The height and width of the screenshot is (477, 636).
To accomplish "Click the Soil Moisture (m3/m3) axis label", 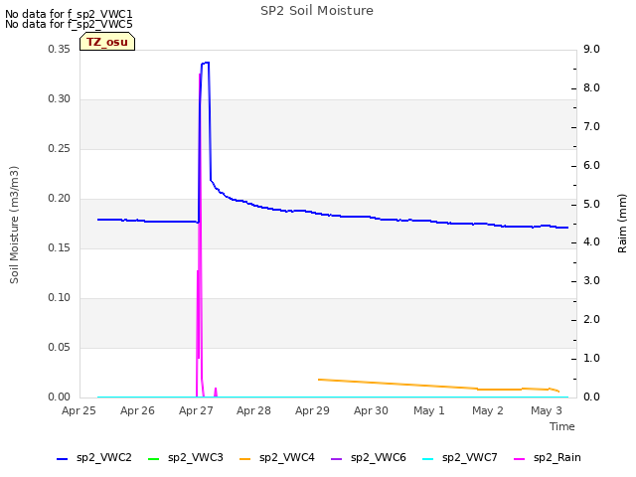I will click(x=14, y=225).
